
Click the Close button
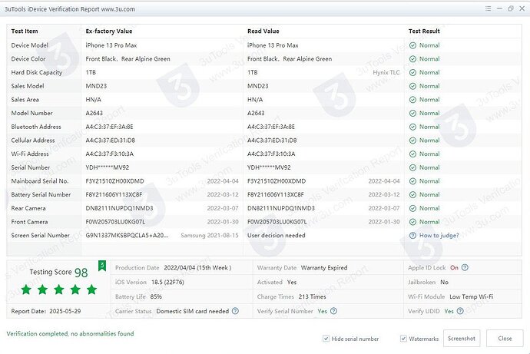(505, 338)
